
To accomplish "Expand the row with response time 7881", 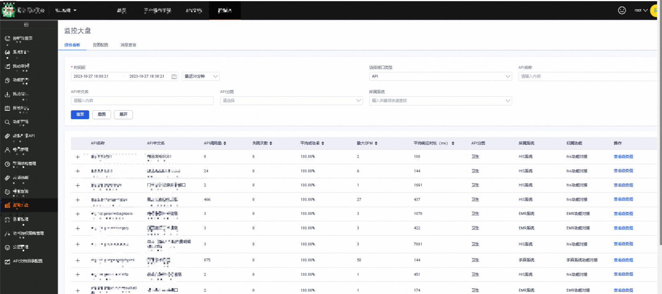I will [78, 244].
